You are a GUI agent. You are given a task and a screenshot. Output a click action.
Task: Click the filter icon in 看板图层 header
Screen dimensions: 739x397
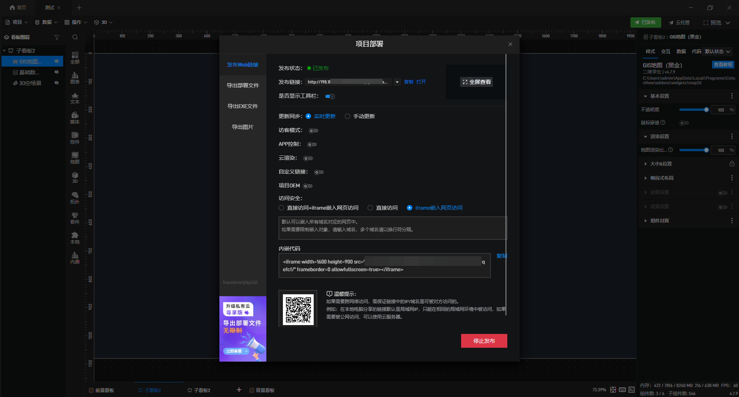(x=57, y=37)
